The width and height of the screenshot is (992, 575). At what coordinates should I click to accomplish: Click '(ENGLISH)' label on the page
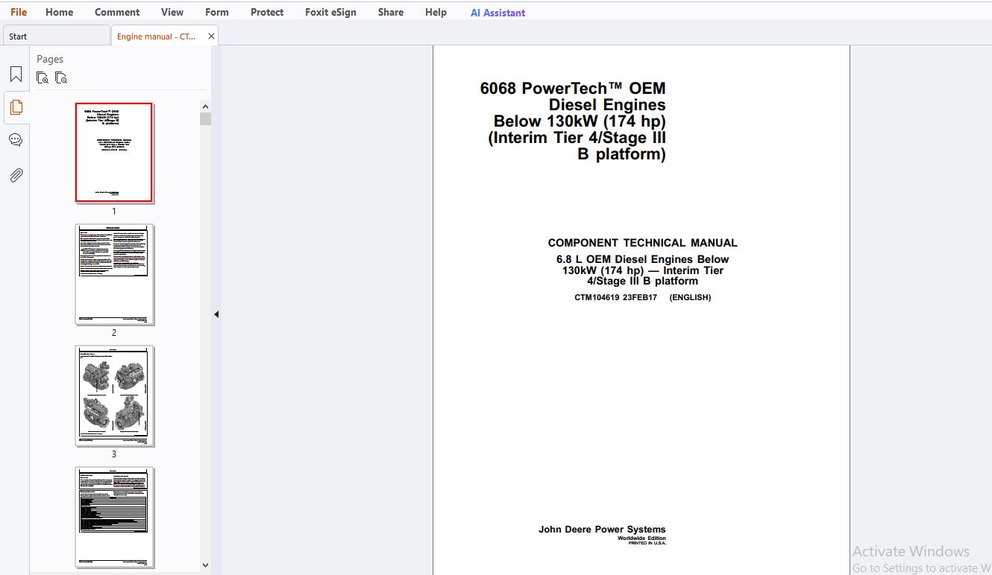point(690,297)
